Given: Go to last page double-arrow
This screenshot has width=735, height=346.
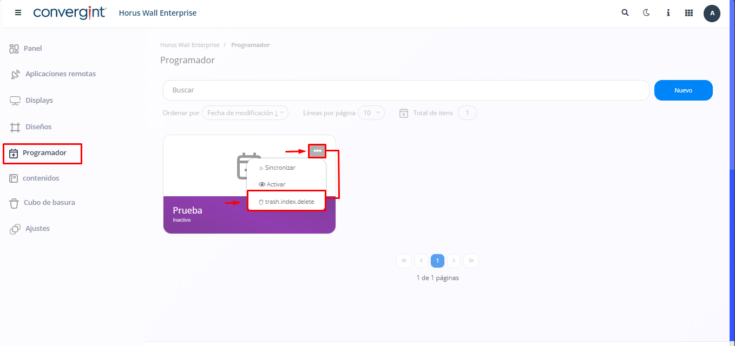Looking at the screenshot, I should click(471, 261).
